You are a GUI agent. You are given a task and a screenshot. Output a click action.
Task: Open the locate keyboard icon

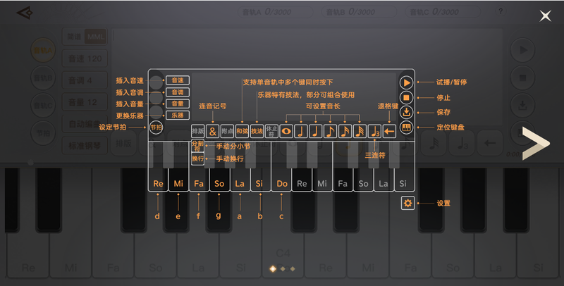407,128
